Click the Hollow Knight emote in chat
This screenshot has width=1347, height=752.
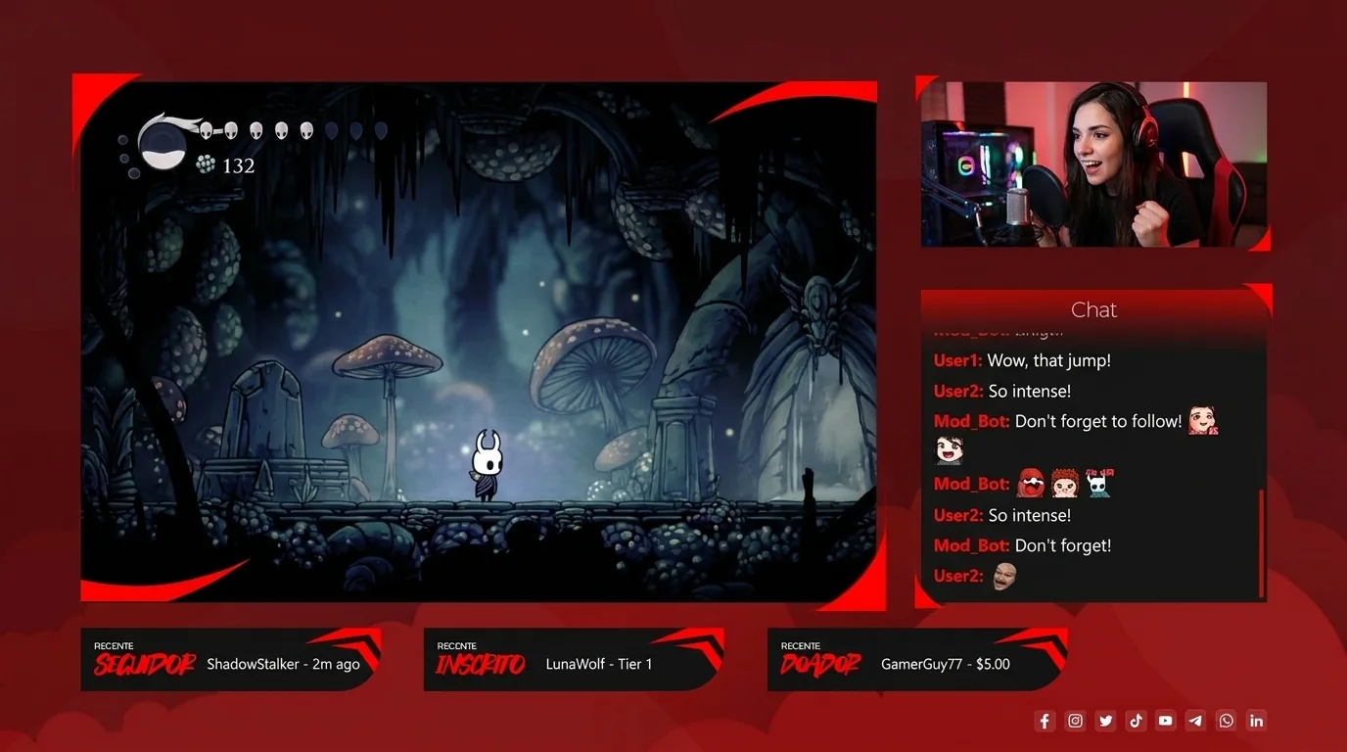[x=1098, y=483]
